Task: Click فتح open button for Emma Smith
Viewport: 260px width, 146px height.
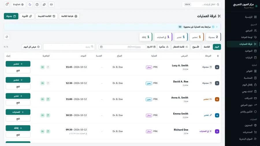Action: (x=18, y=119)
